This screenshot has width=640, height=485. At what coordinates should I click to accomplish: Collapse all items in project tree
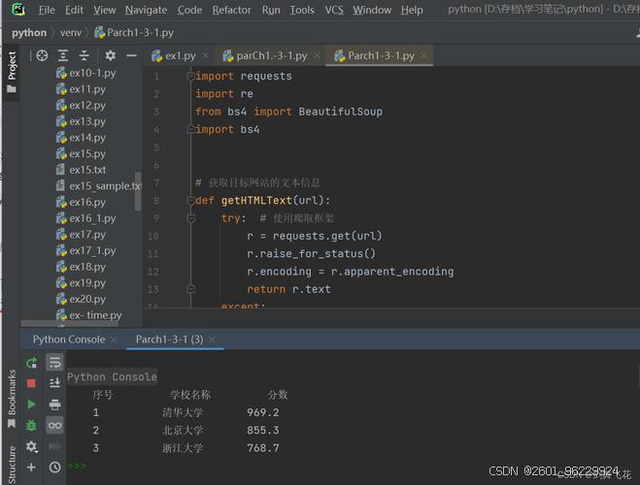point(84,55)
